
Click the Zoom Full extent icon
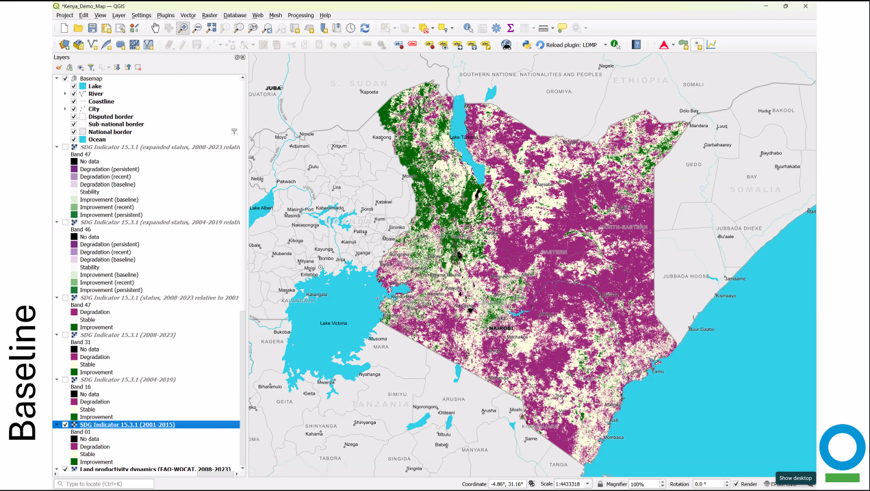212,28
